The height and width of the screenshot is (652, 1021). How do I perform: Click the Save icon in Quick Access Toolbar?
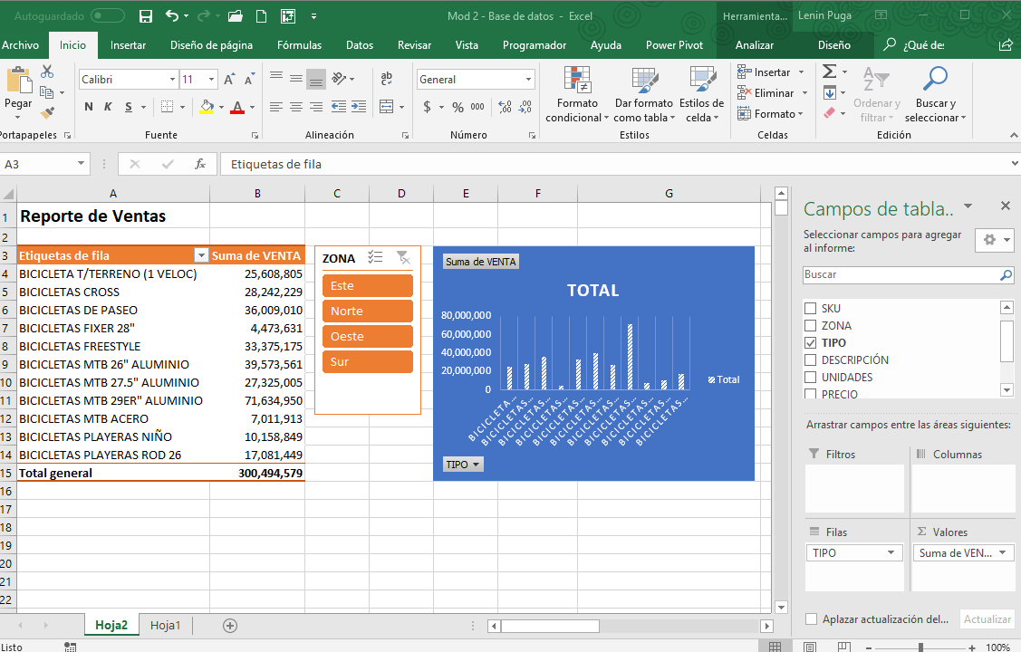[145, 15]
